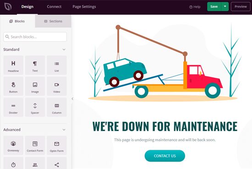Switch to the Sections tab
Image resolution: width=252 pixels, height=169 pixels.
point(53,21)
